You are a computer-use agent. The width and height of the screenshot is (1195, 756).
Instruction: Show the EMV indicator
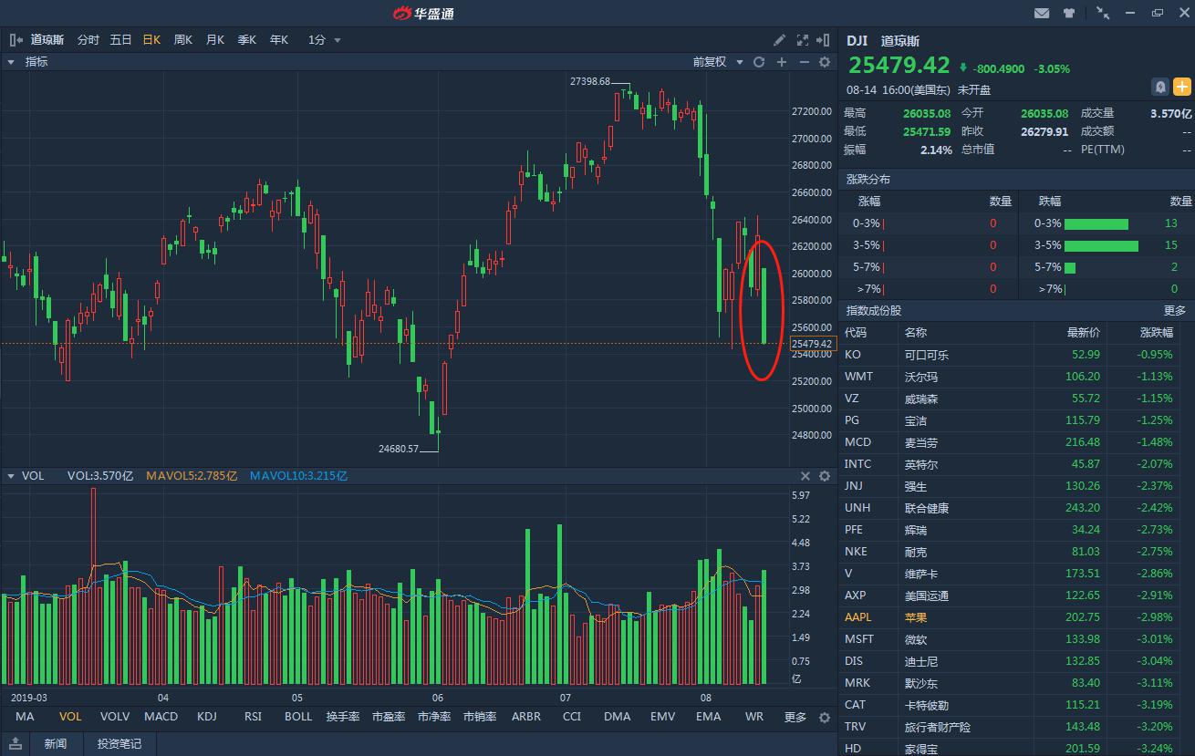click(663, 717)
